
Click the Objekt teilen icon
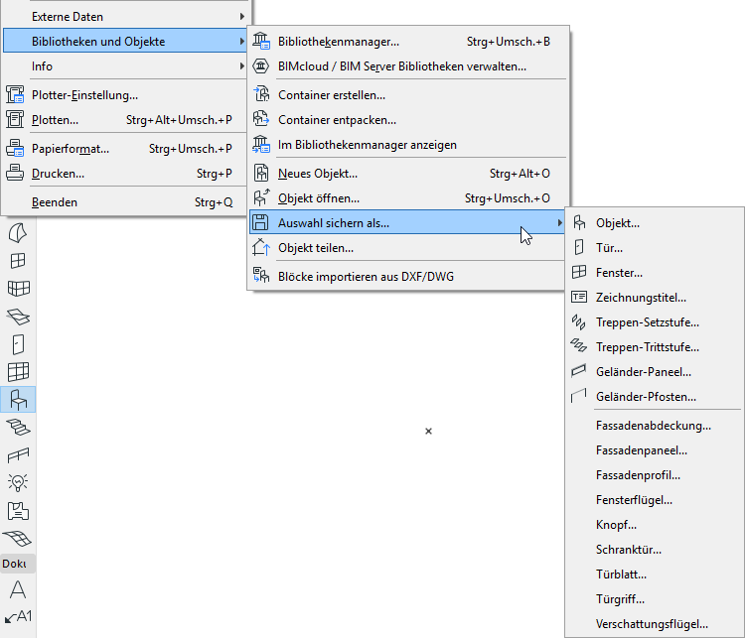coord(261,247)
